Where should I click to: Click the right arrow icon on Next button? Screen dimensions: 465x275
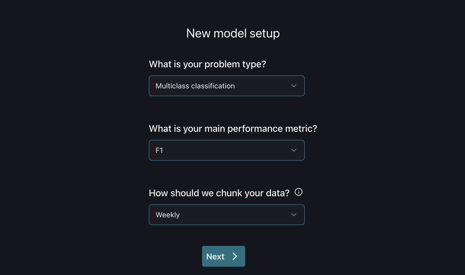tap(235, 257)
